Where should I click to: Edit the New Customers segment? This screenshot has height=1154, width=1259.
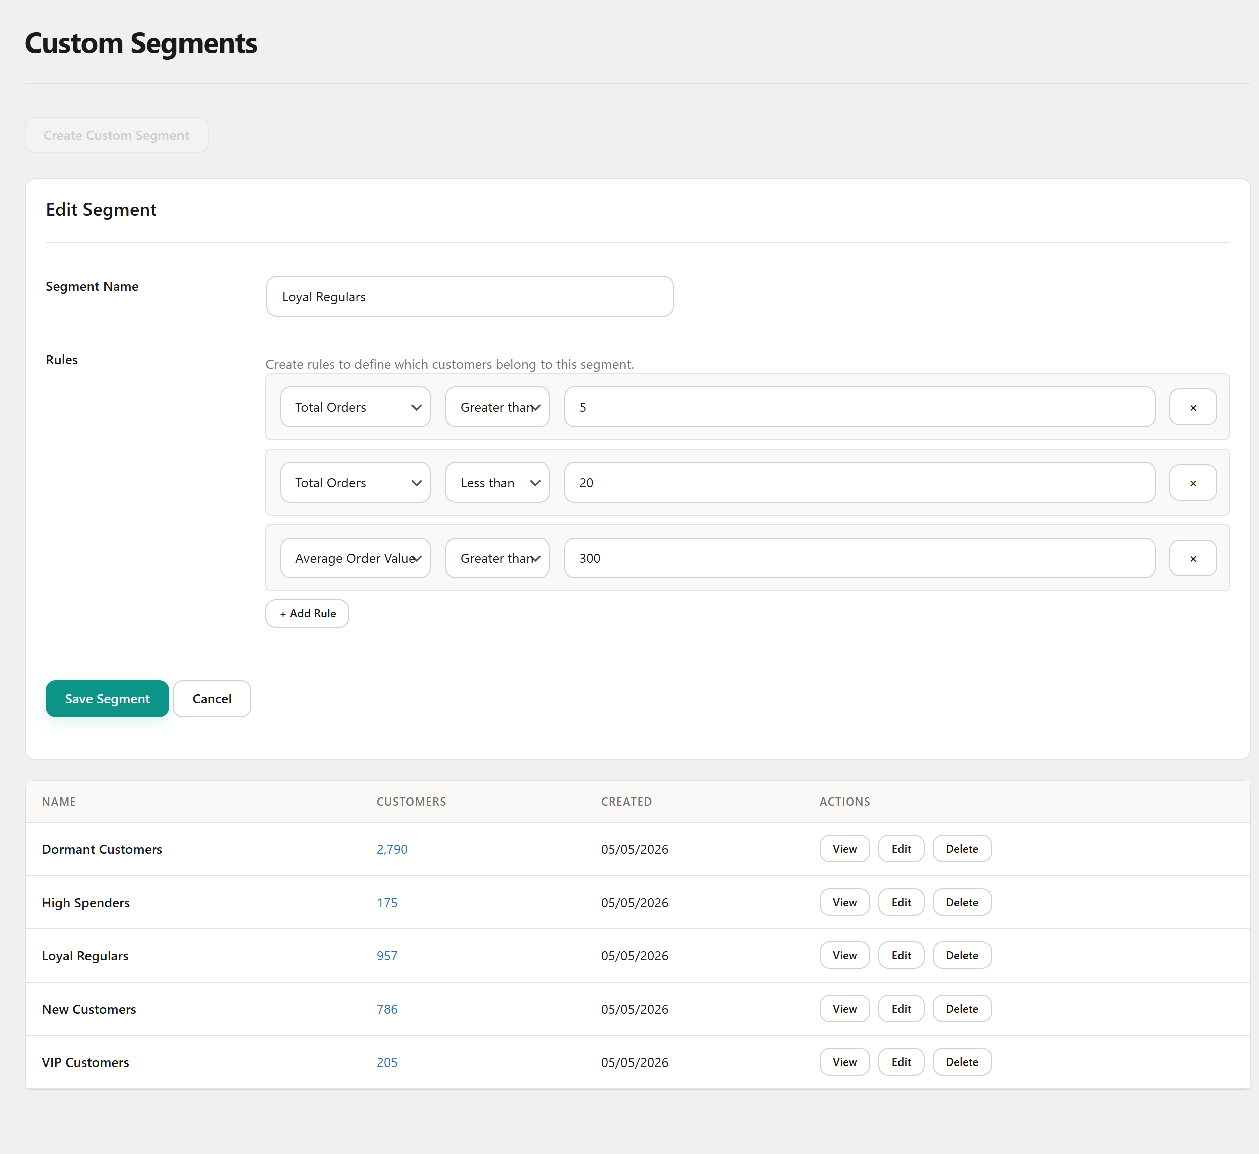(901, 1009)
